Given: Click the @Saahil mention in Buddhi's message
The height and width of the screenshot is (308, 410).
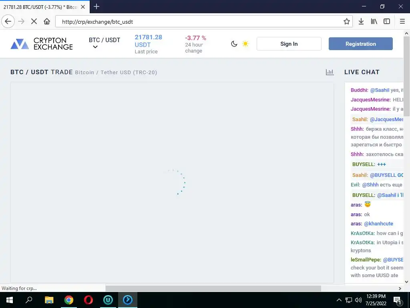Looking at the screenshot, I should [380, 90].
